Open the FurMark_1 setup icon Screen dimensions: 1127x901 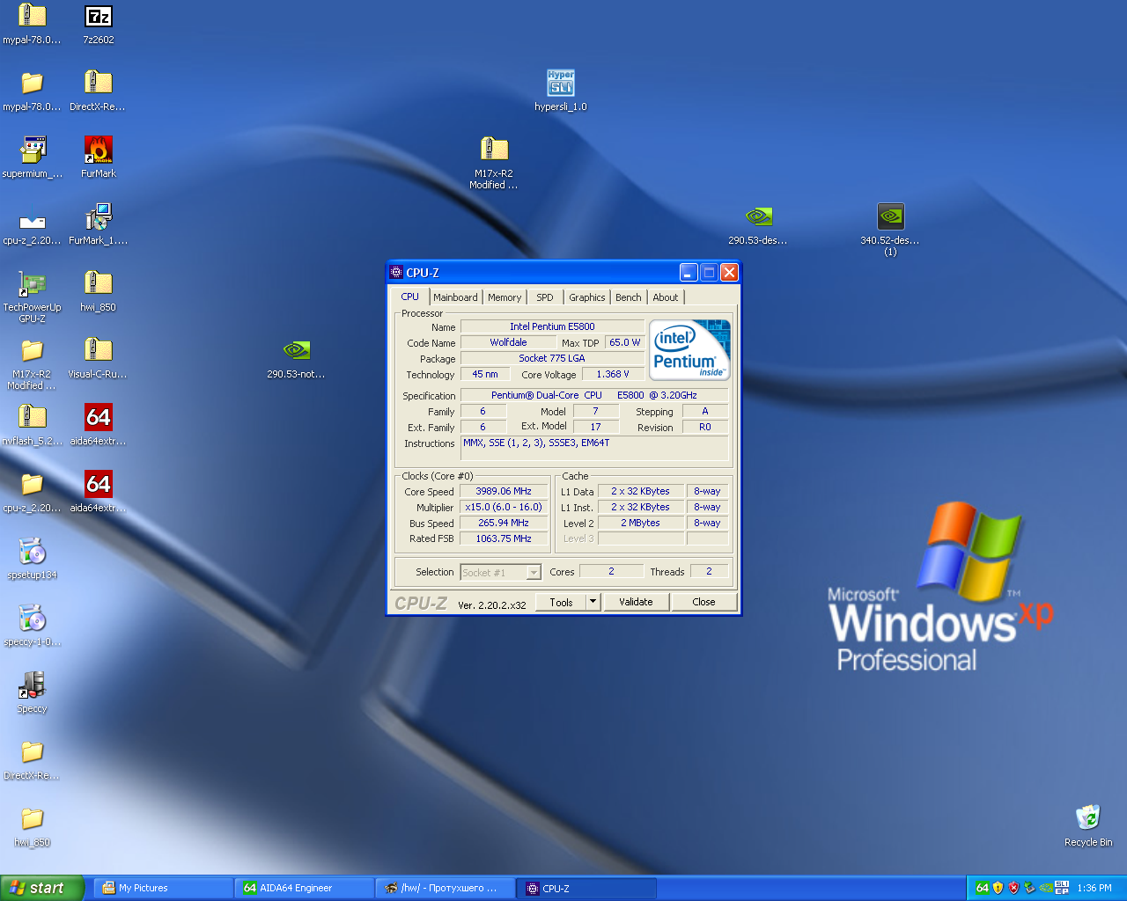(x=99, y=217)
